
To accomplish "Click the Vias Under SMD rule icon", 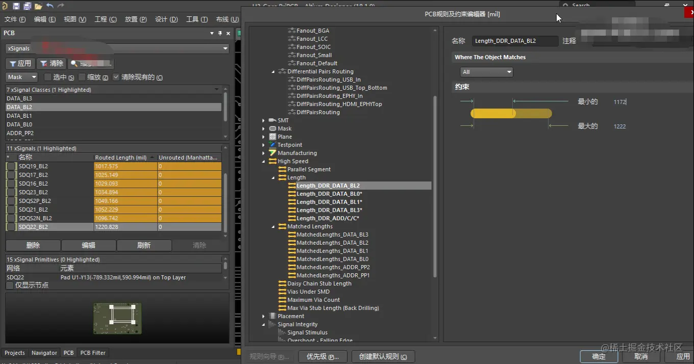I will pyautogui.click(x=282, y=292).
